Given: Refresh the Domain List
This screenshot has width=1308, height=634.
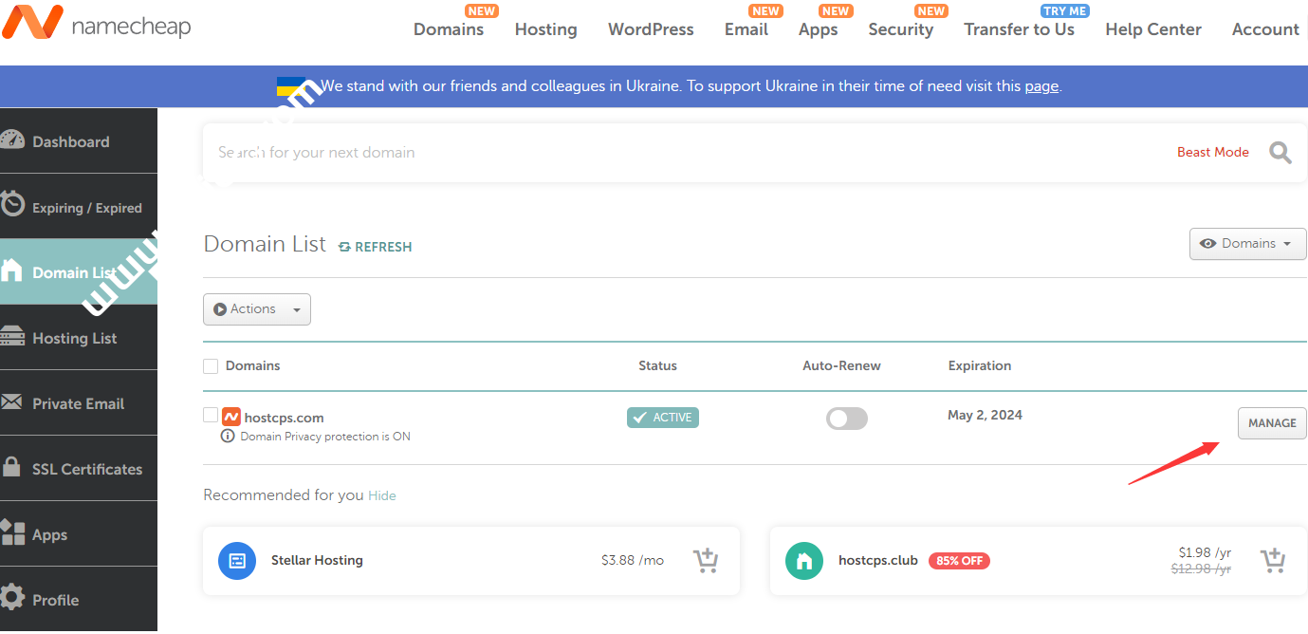Looking at the screenshot, I should [376, 247].
